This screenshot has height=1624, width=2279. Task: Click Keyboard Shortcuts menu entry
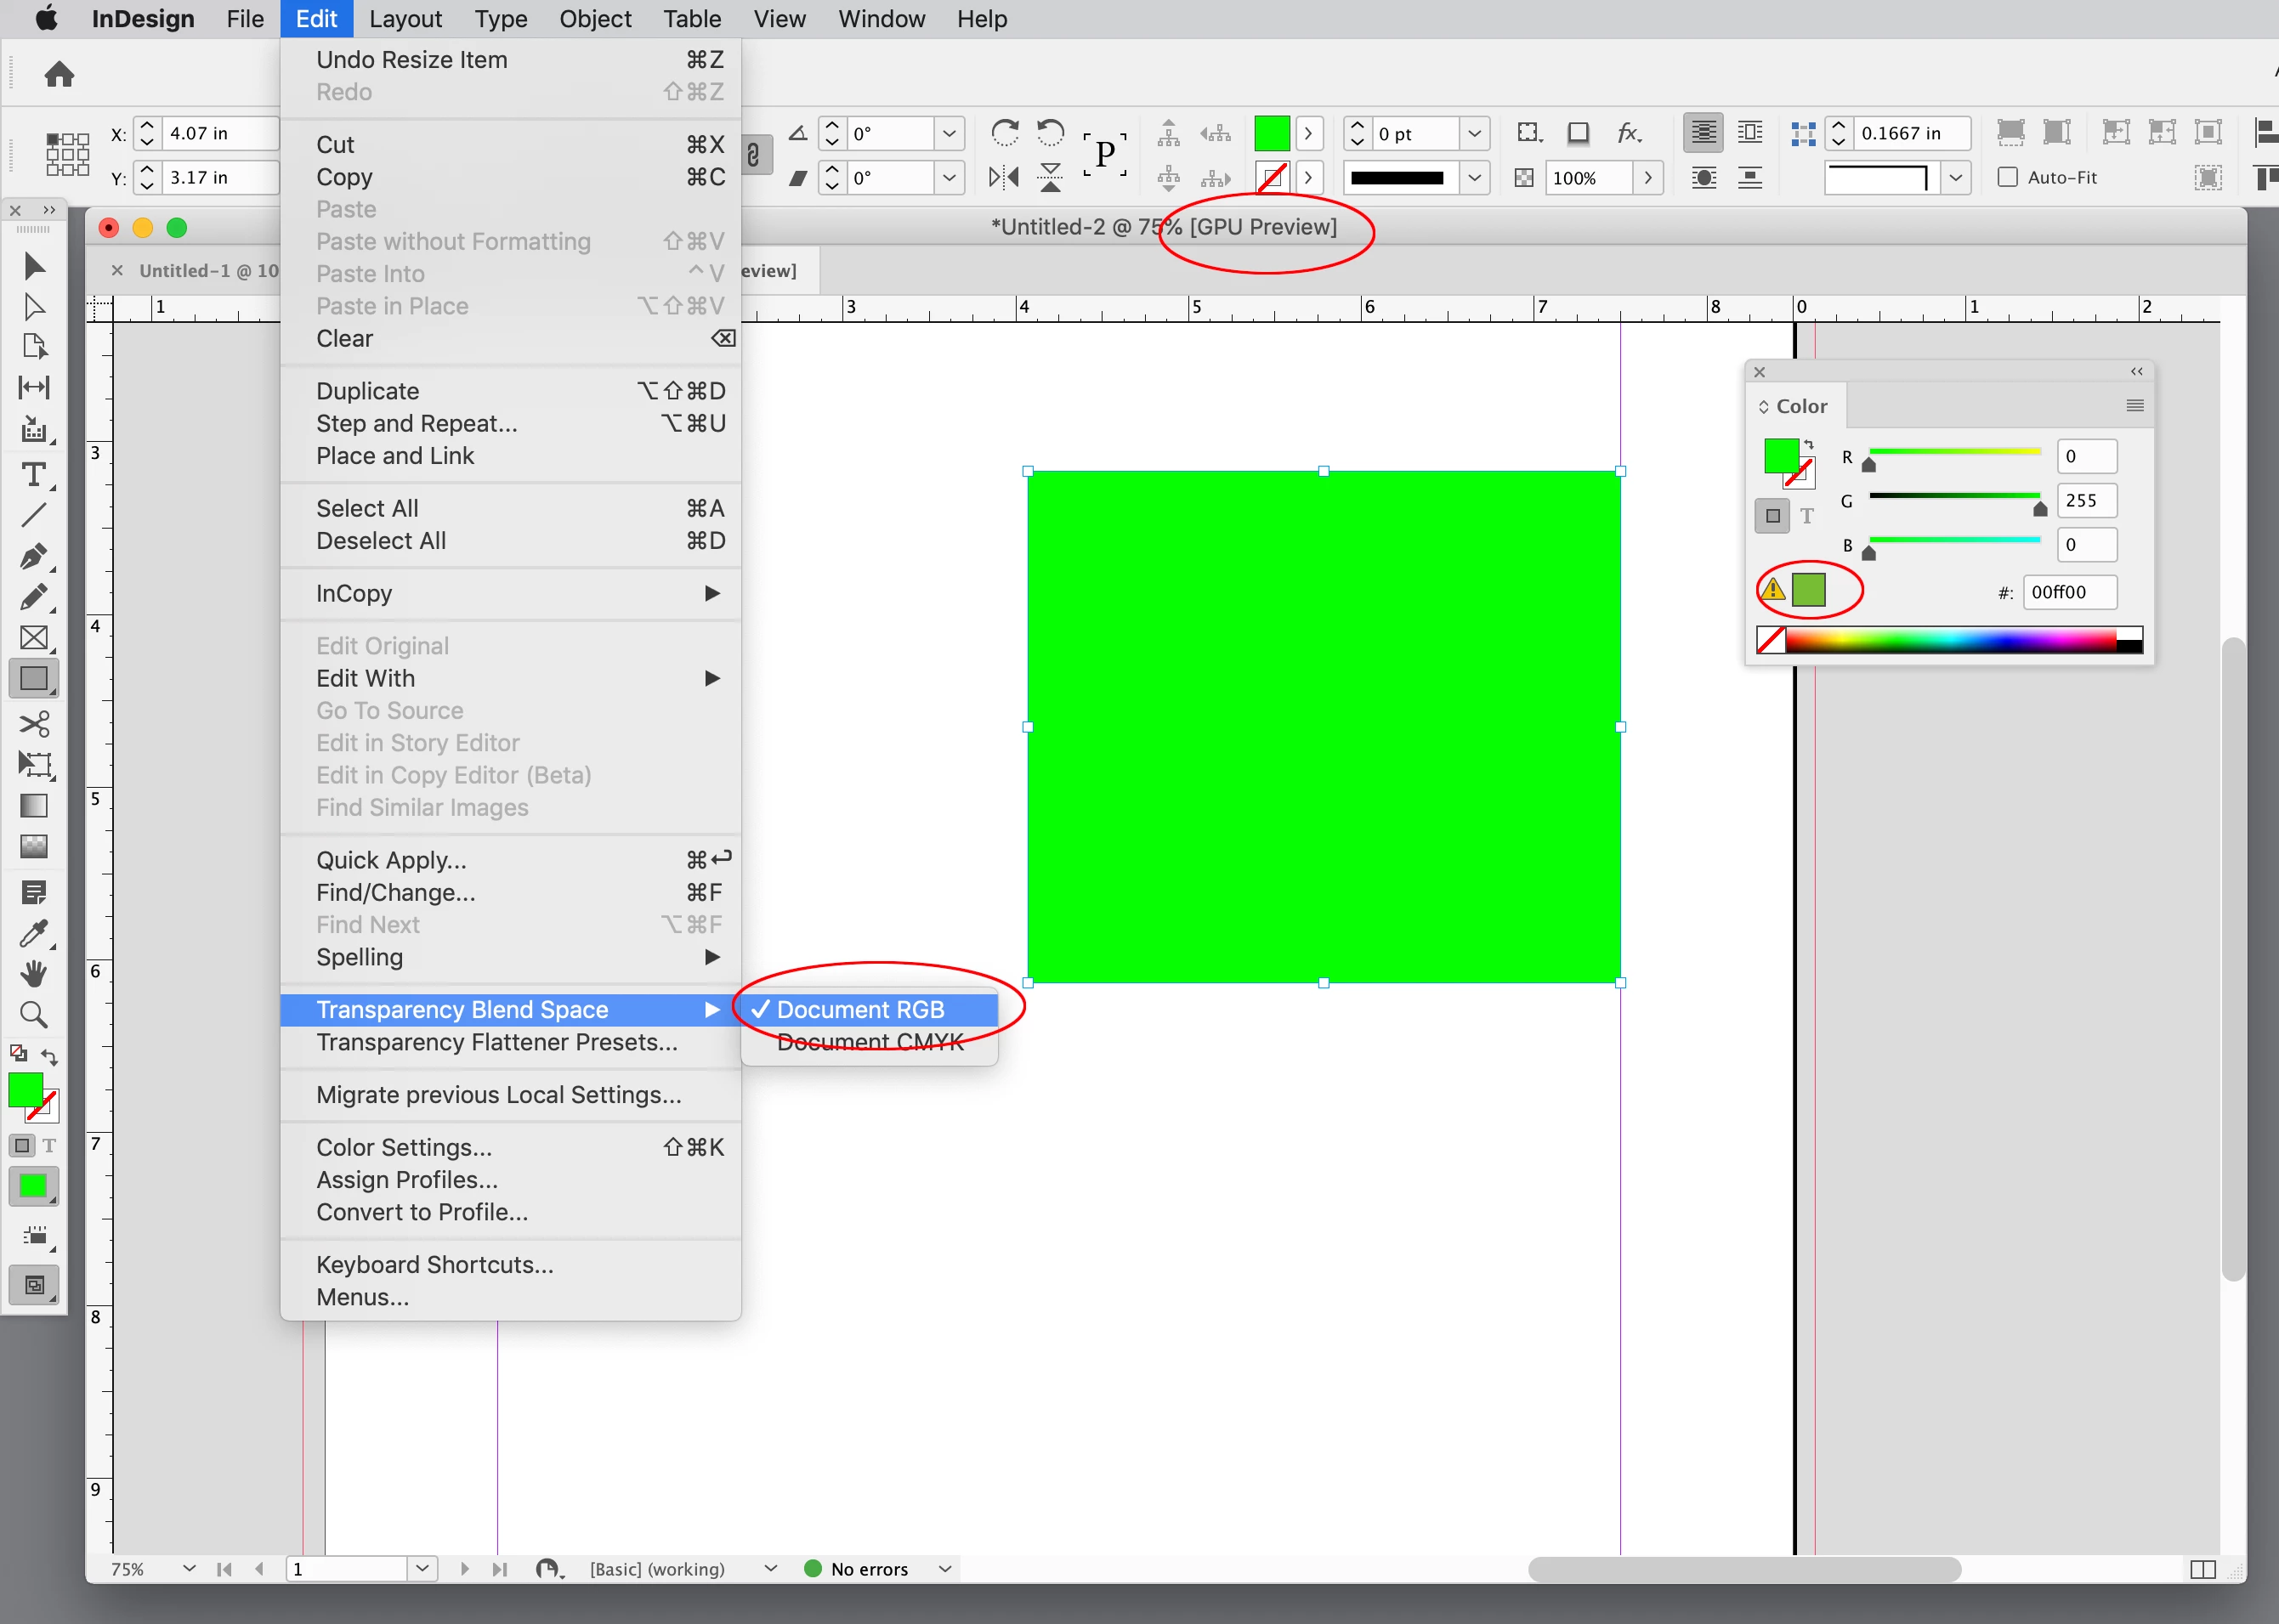tap(435, 1264)
